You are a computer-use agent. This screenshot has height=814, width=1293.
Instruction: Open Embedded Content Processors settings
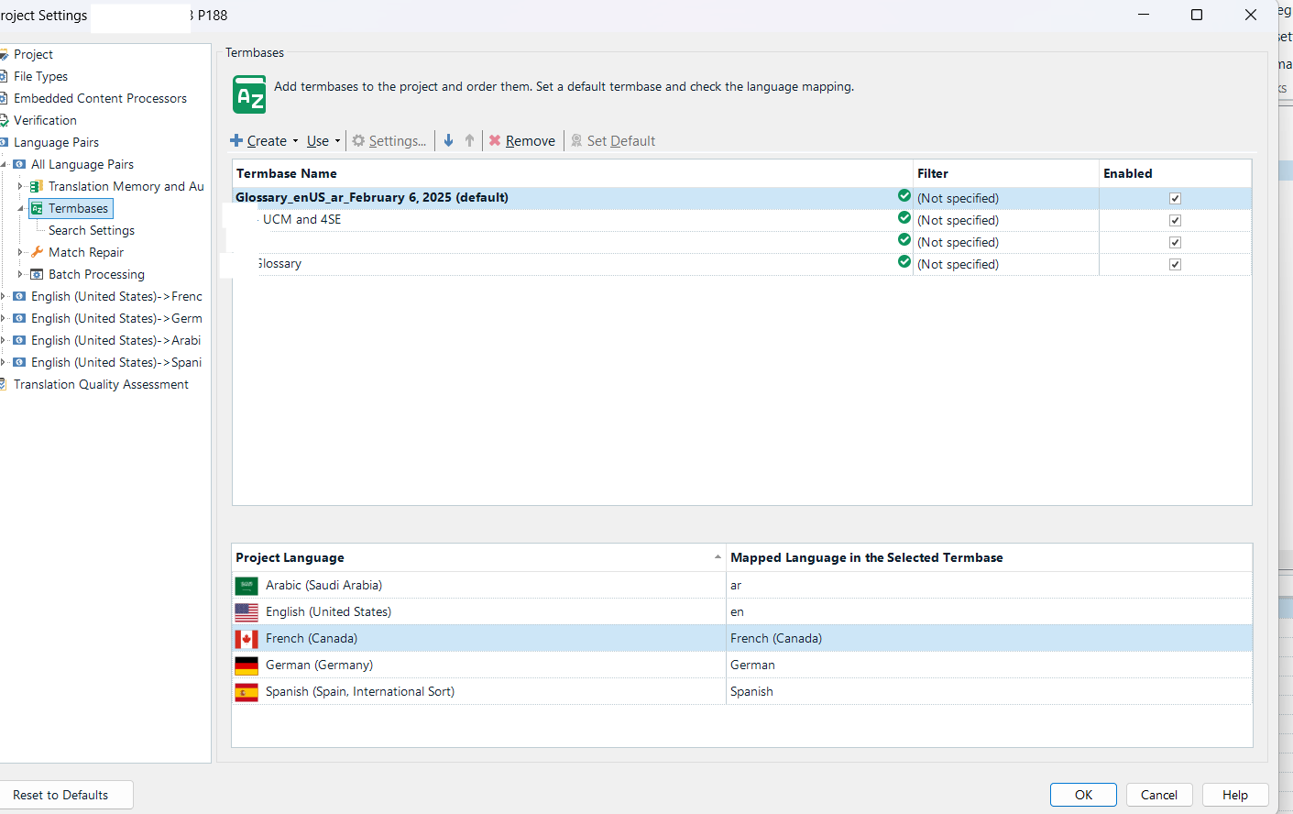click(x=100, y=98)
